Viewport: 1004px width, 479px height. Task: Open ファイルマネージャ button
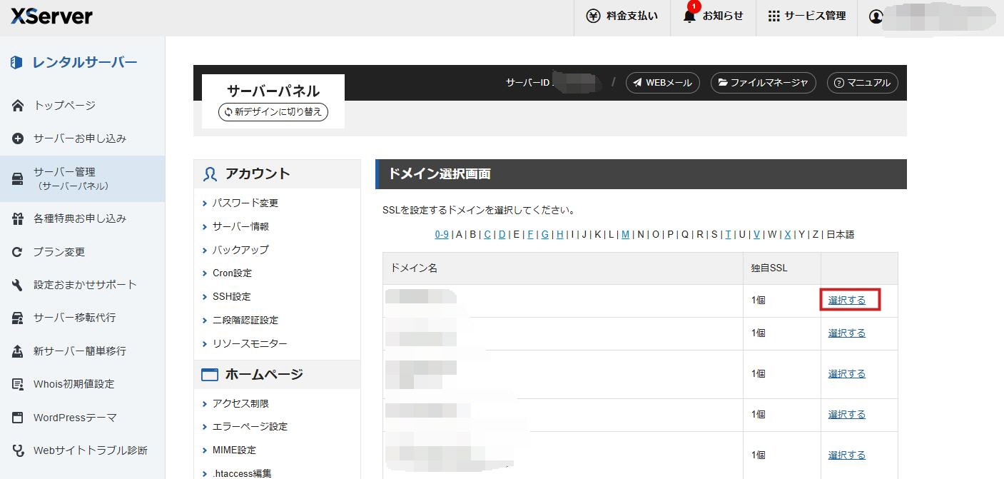[763, 83]
